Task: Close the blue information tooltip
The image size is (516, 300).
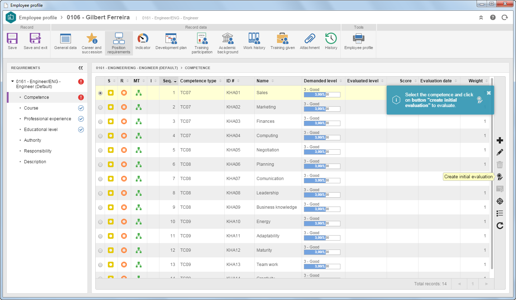Action: pos(489,93)
